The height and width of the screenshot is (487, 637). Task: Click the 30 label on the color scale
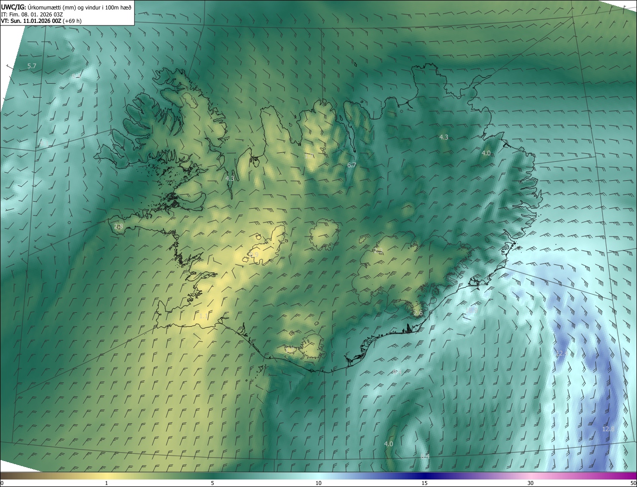click(x=531, y=483)
